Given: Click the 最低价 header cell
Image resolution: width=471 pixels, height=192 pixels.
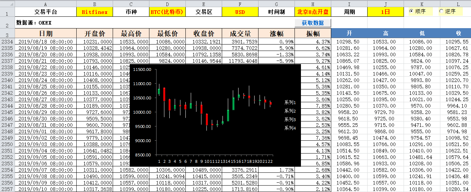Looking at the screenshot, I should pos(167,33).
